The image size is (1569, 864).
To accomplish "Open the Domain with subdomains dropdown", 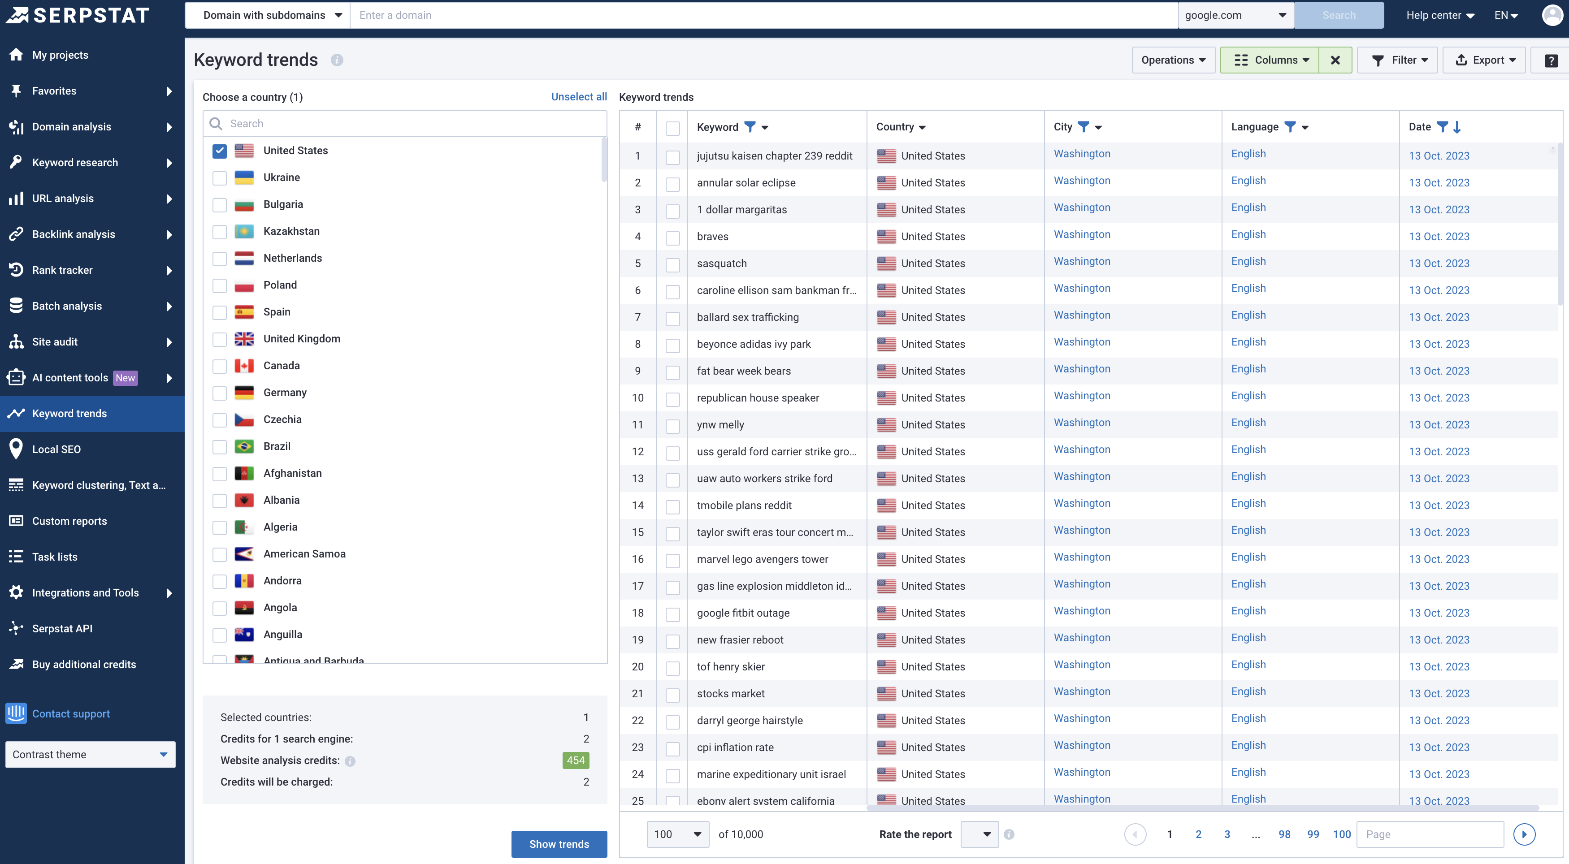I will point(267,15).
